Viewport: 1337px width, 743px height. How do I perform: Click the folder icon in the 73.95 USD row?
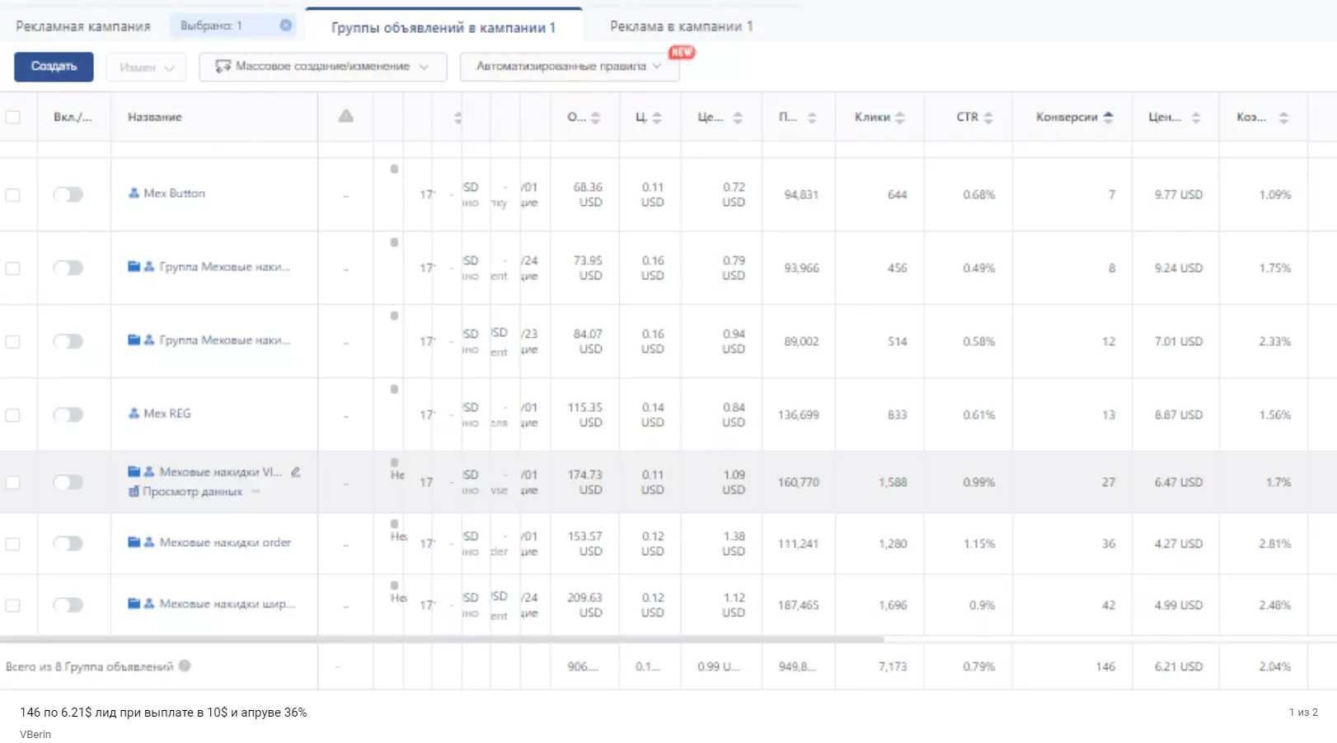[134, 266]
